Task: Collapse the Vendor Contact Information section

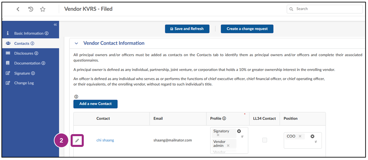Action: pos(76,43)
